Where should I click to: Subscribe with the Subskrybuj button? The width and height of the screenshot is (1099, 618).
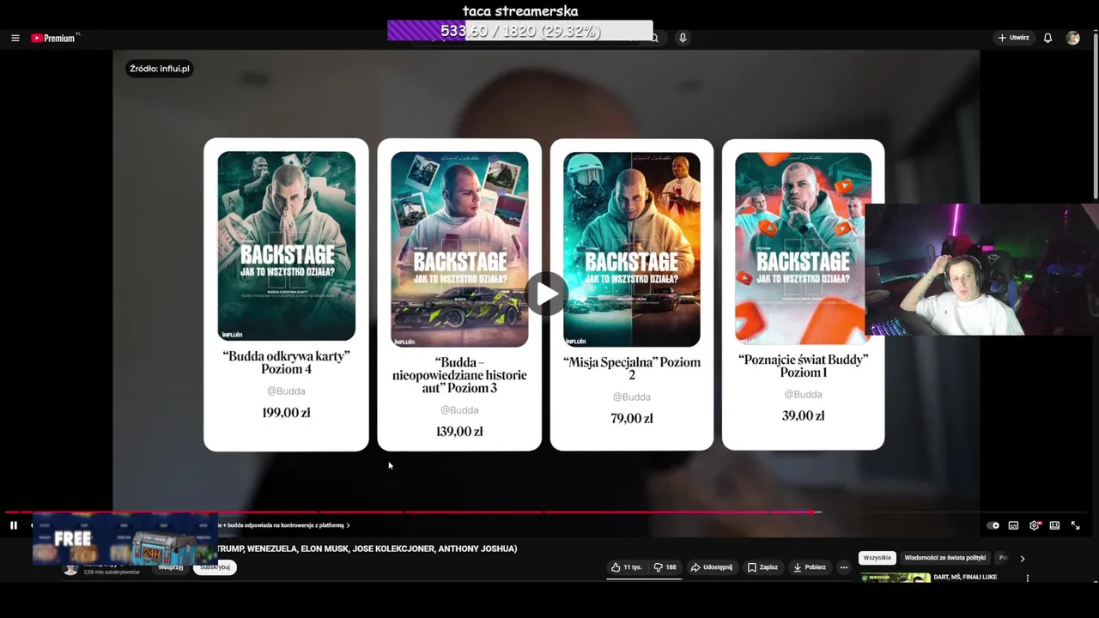tap(215, 567)
